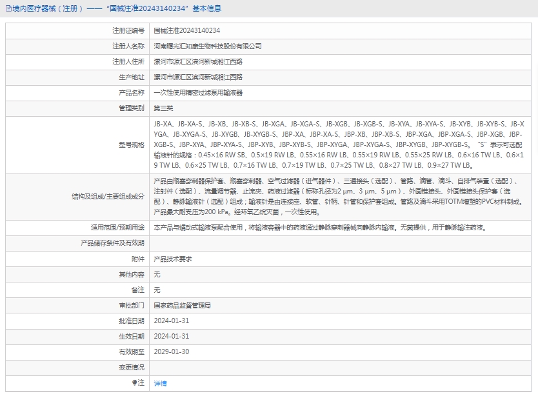Click the bulb icon beside 注 label
Screen dimensions: 538x396
[x=135, y=383]
